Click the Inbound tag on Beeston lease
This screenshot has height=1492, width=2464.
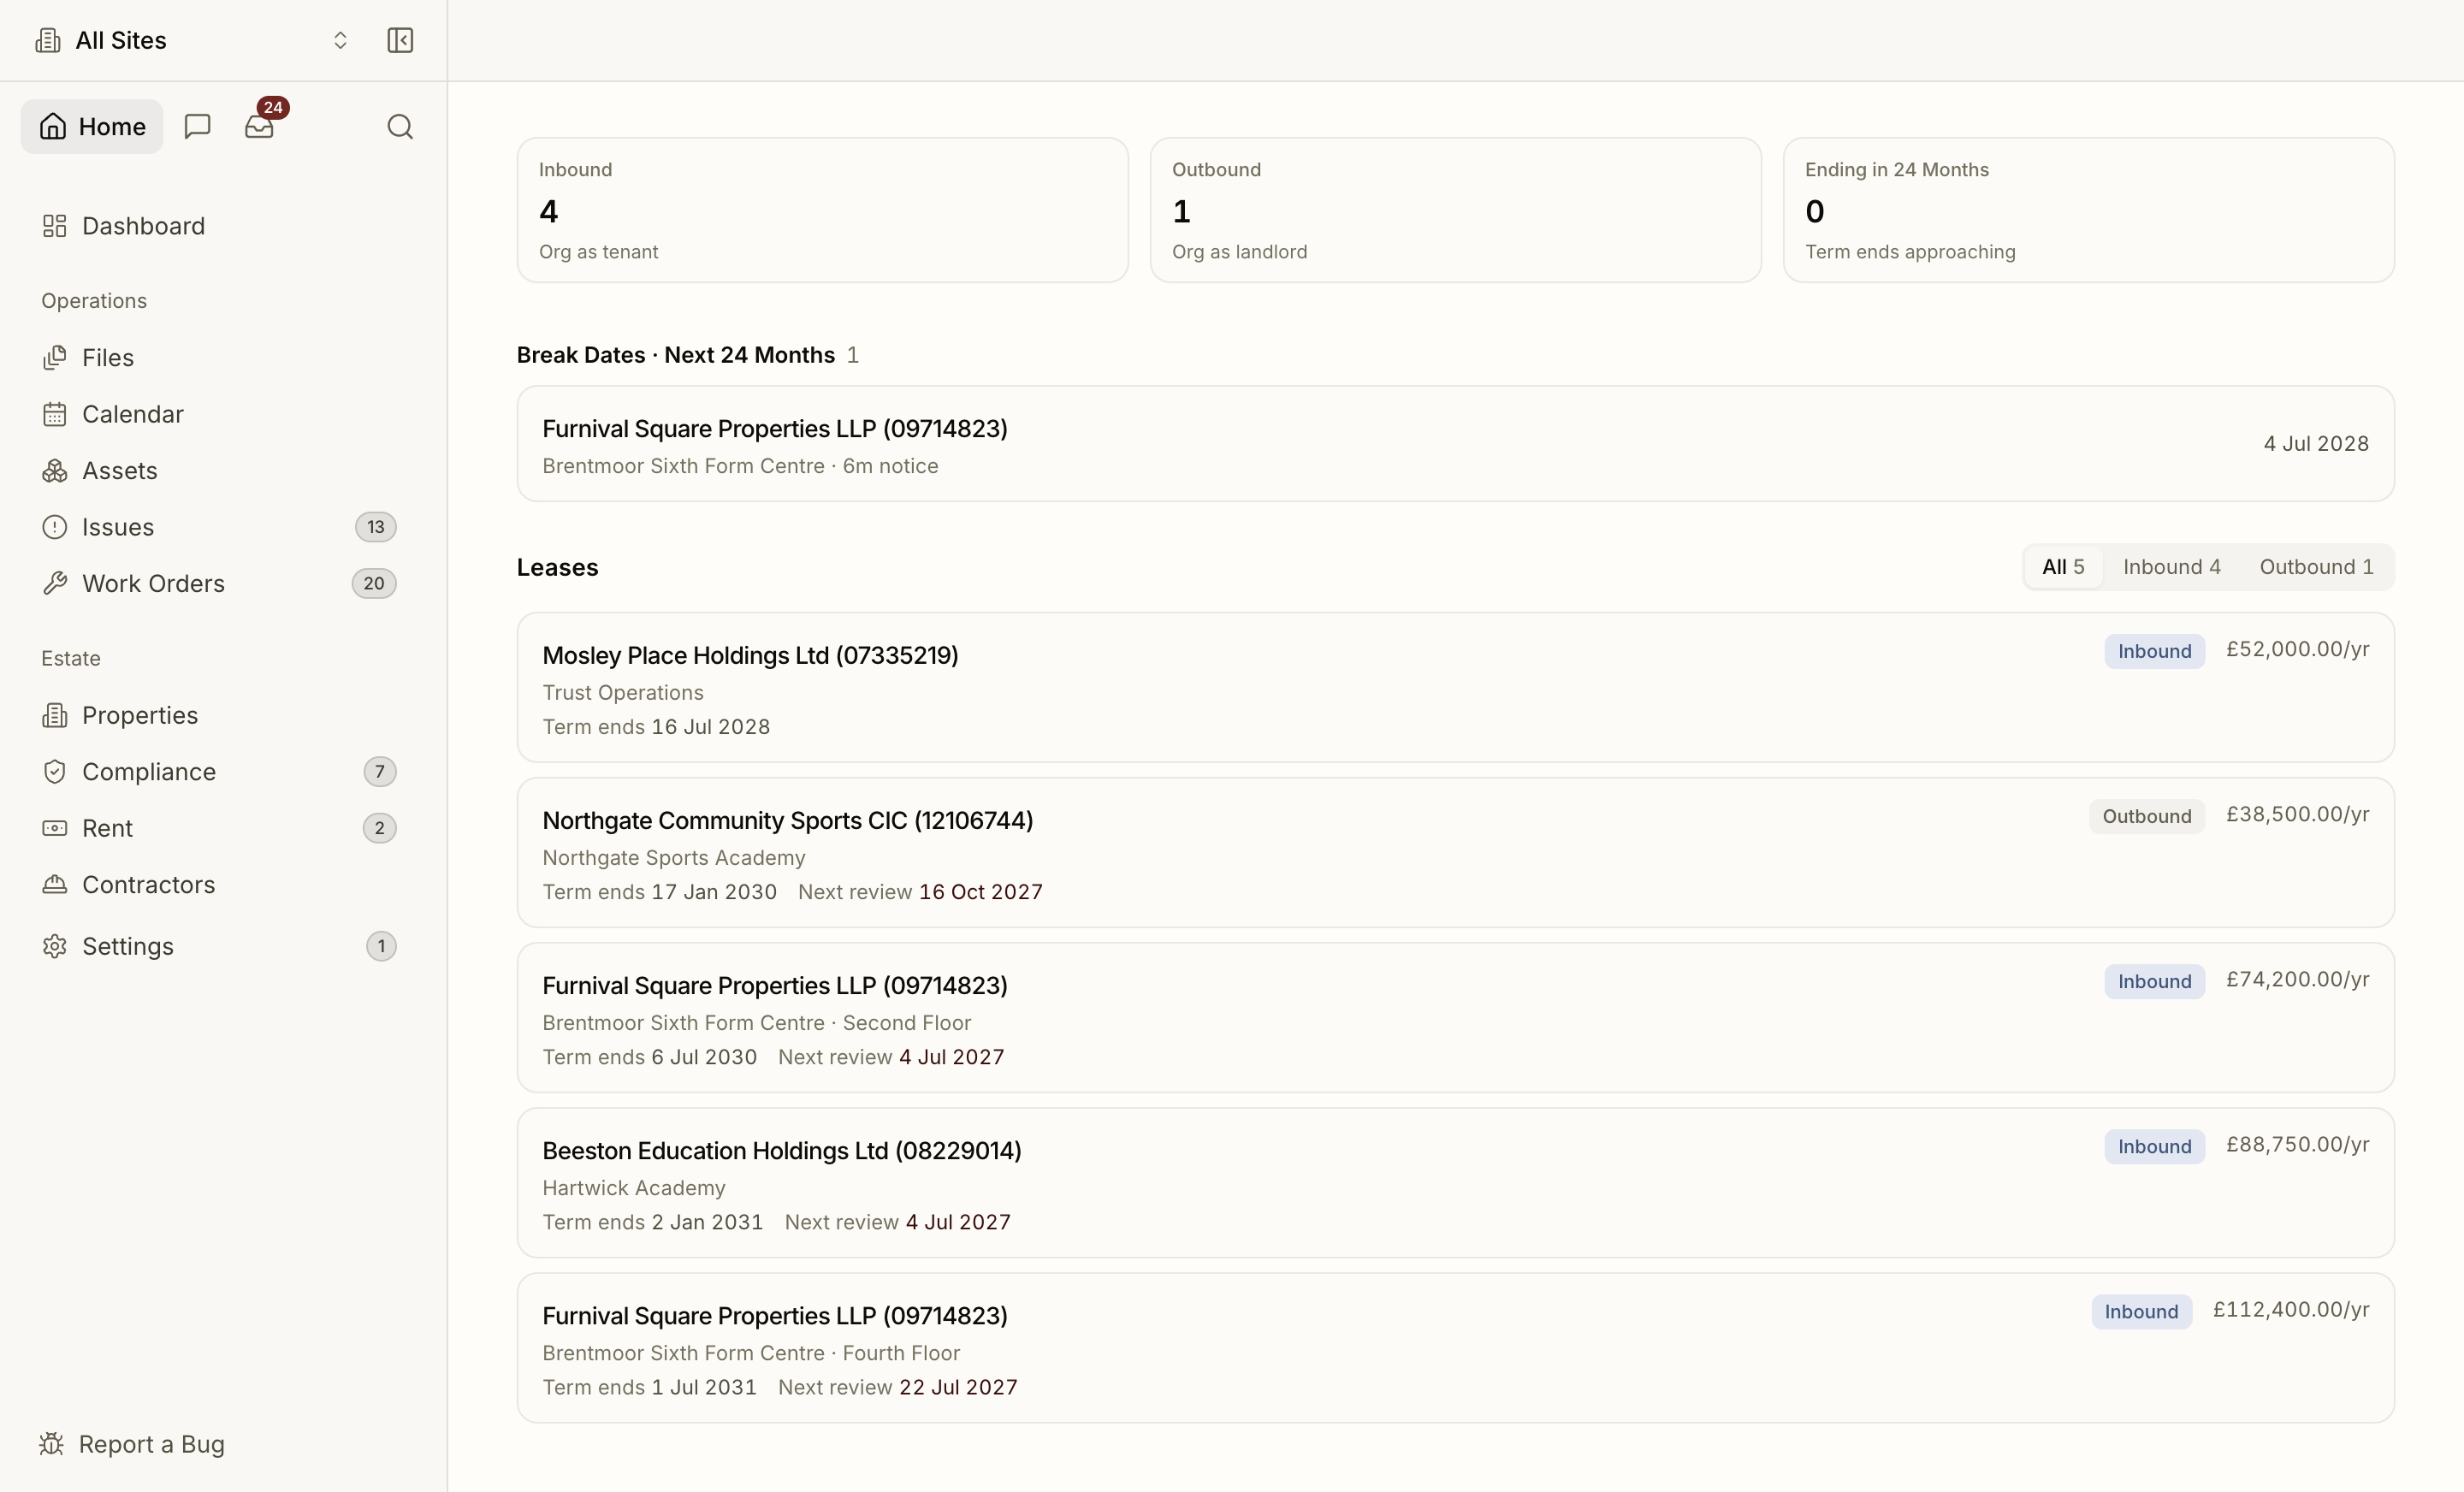tap(2154, 1147)
